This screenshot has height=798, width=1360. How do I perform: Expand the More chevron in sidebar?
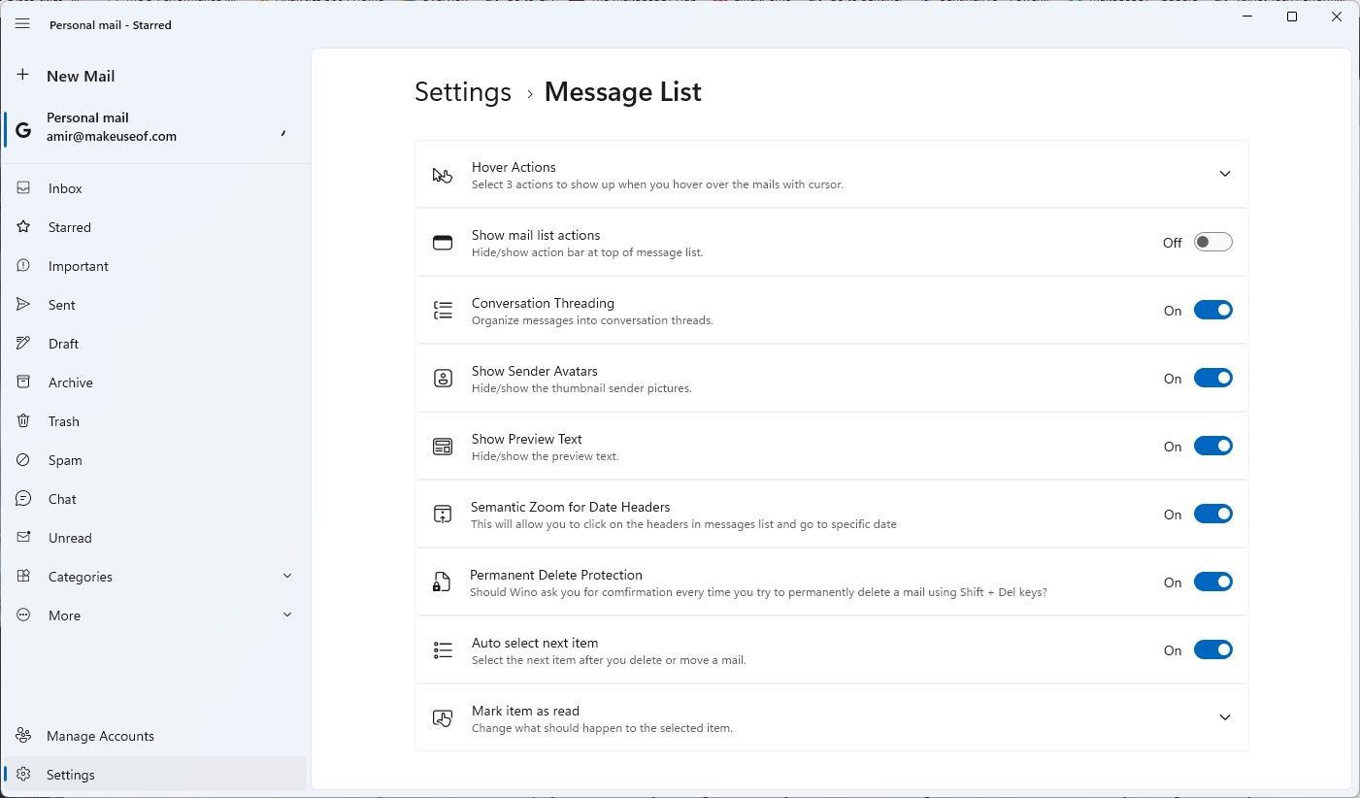(x=287, y=615)
